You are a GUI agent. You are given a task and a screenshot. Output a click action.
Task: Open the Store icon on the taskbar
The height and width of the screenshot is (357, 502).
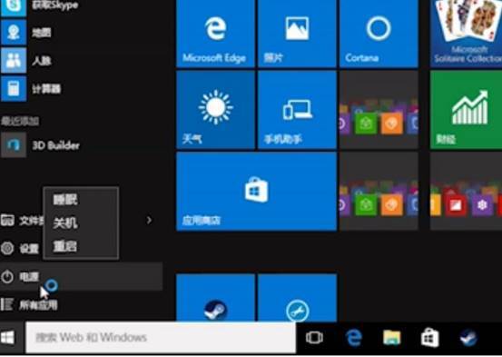[x=429, y=338]
